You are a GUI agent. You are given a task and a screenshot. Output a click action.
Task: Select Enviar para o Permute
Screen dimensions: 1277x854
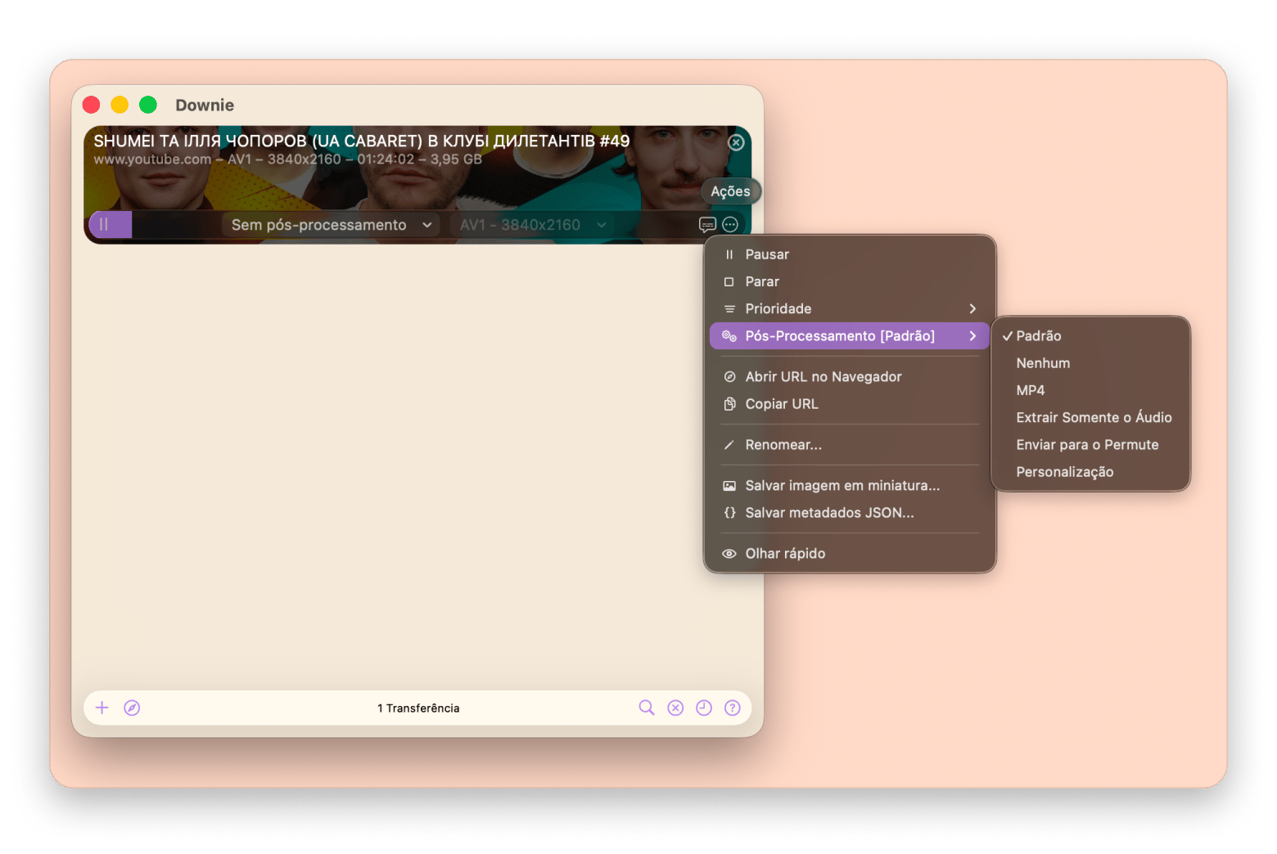(1090, 445)
